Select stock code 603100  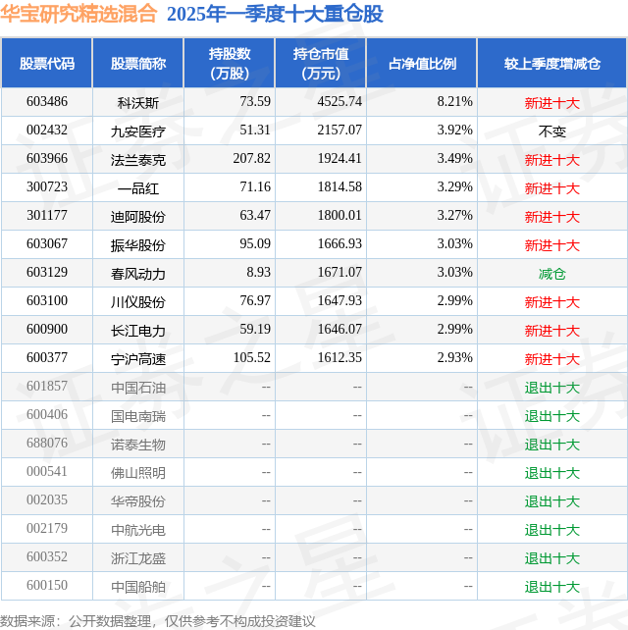(47, 301)
